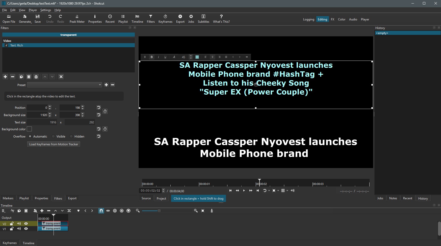Record audio with the microphone icon
This screenshot has height=246, width=441.
click(x=212, y=211)
